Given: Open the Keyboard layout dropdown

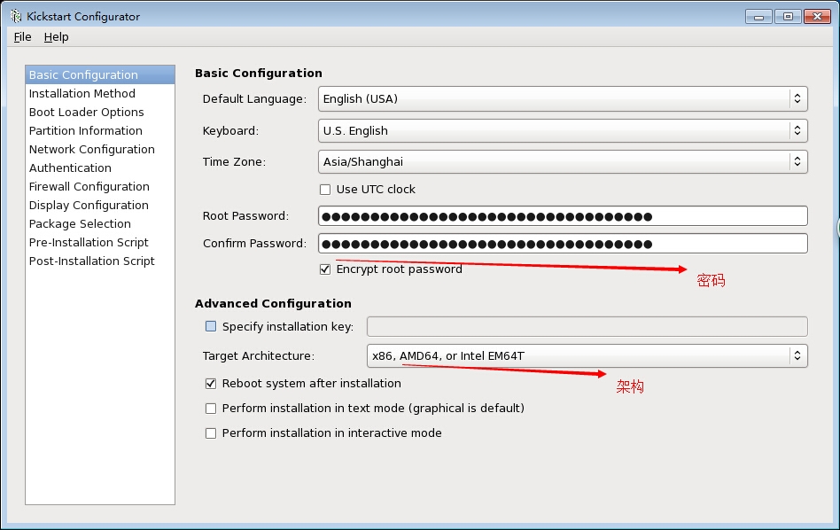Looking at the screenshot, I should [x=563, y=131].
